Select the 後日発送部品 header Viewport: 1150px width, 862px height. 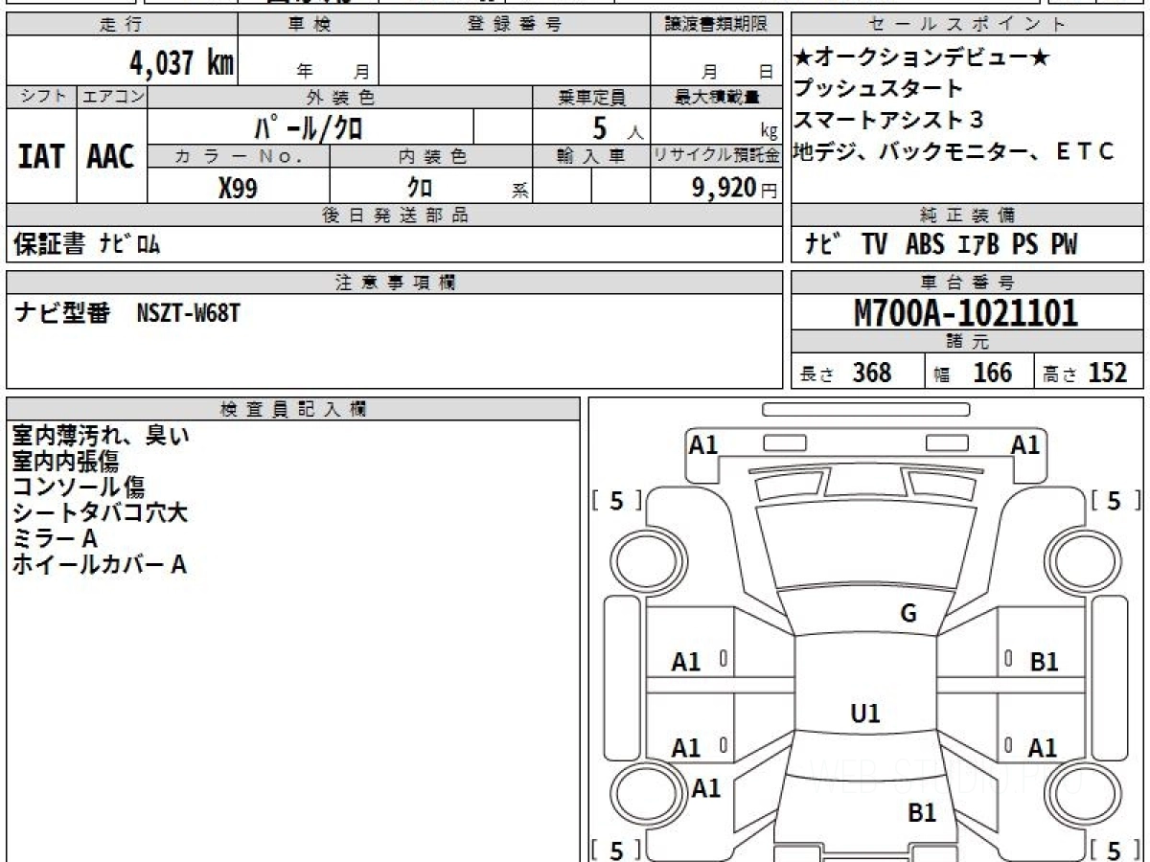tap(395, 215)
